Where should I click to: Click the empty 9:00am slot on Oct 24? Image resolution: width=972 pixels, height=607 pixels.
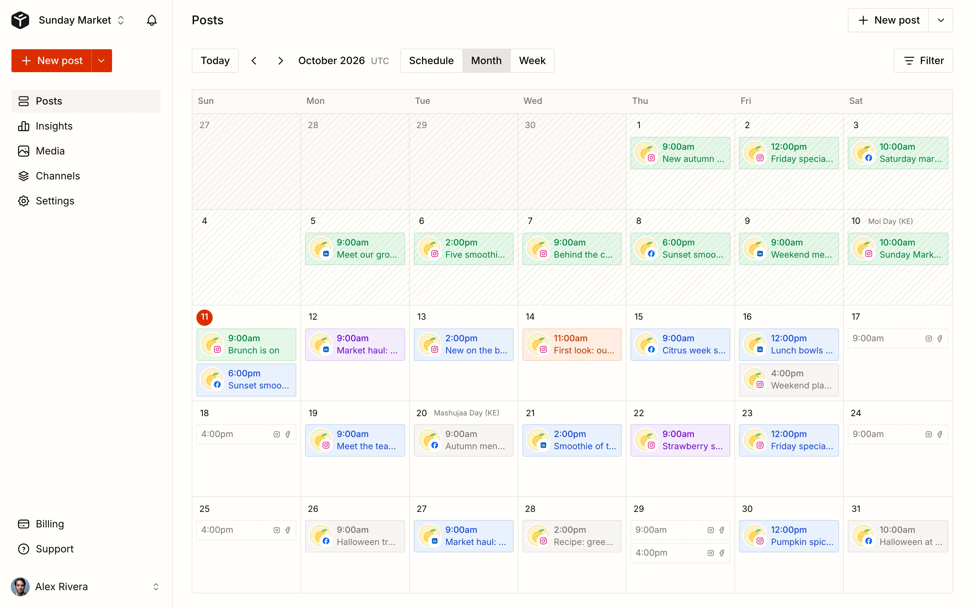898,434
